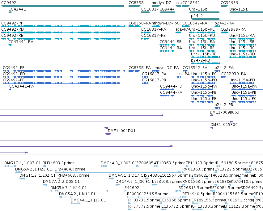Select the CG16817-PA protein label

tap(154, 74)
